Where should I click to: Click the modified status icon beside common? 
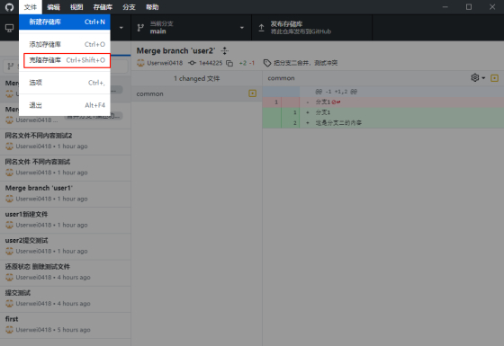point(252,93)
